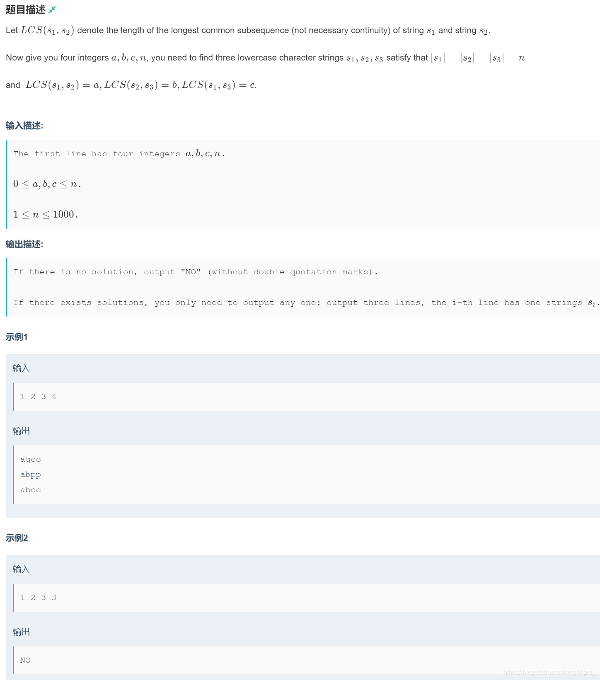Click the output line 'abpp'
The width and height of the screenshot is (600, 680).
(31, 474)
